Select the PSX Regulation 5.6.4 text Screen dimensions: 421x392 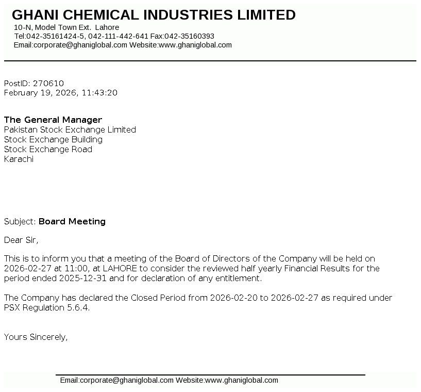pos(47,308)
